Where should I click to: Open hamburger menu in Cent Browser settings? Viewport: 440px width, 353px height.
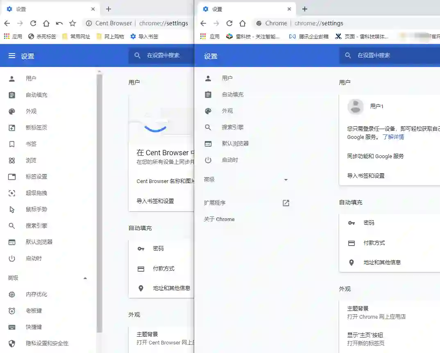(12, 56)
